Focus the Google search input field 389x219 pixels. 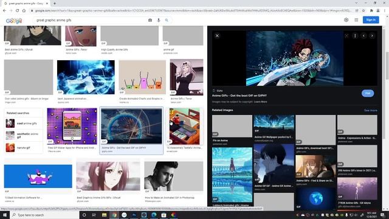[x=91, y=20]
